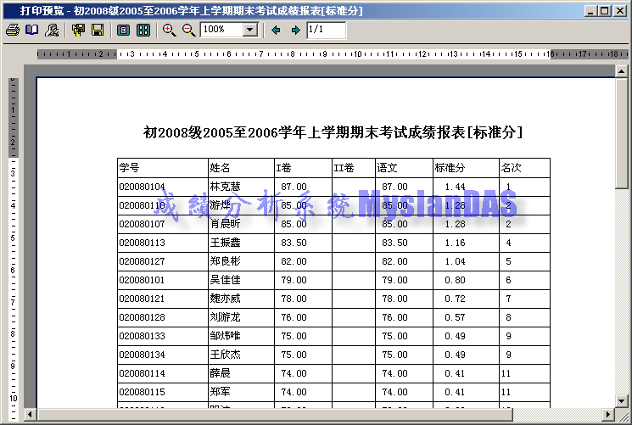Viewport: 632px width, 425px height.
Task: Go to next page with right arrow
Action: pos(295,31)
